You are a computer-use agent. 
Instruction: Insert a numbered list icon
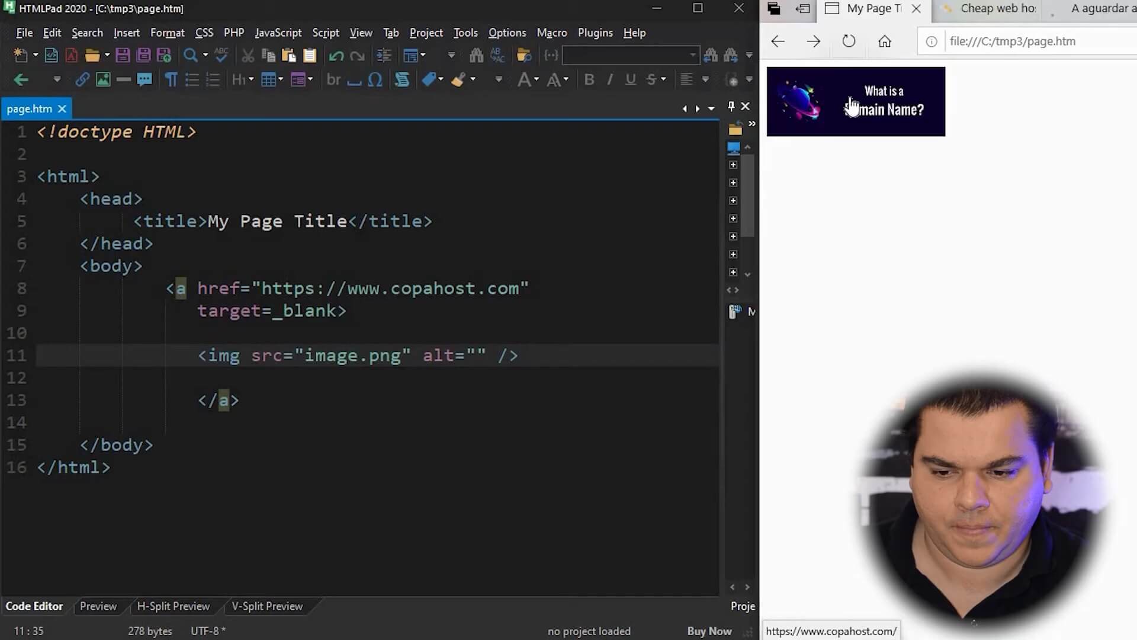tap(213, 79)
